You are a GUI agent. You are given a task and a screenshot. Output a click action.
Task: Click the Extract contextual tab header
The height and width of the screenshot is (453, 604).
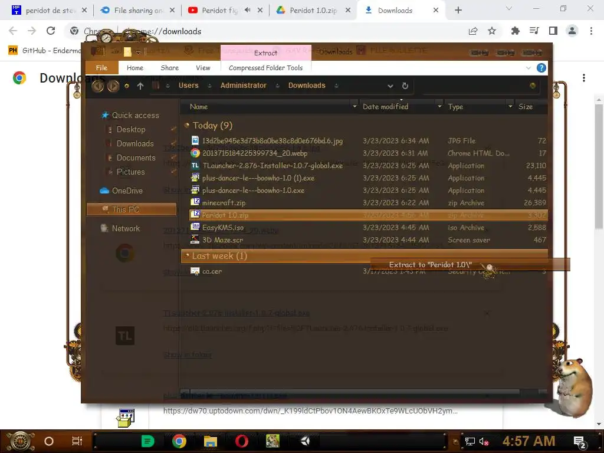click(266, 52)
